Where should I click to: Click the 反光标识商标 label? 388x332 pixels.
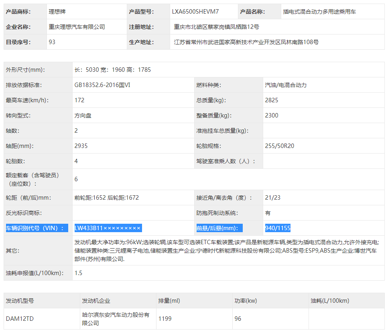[24, 213]
